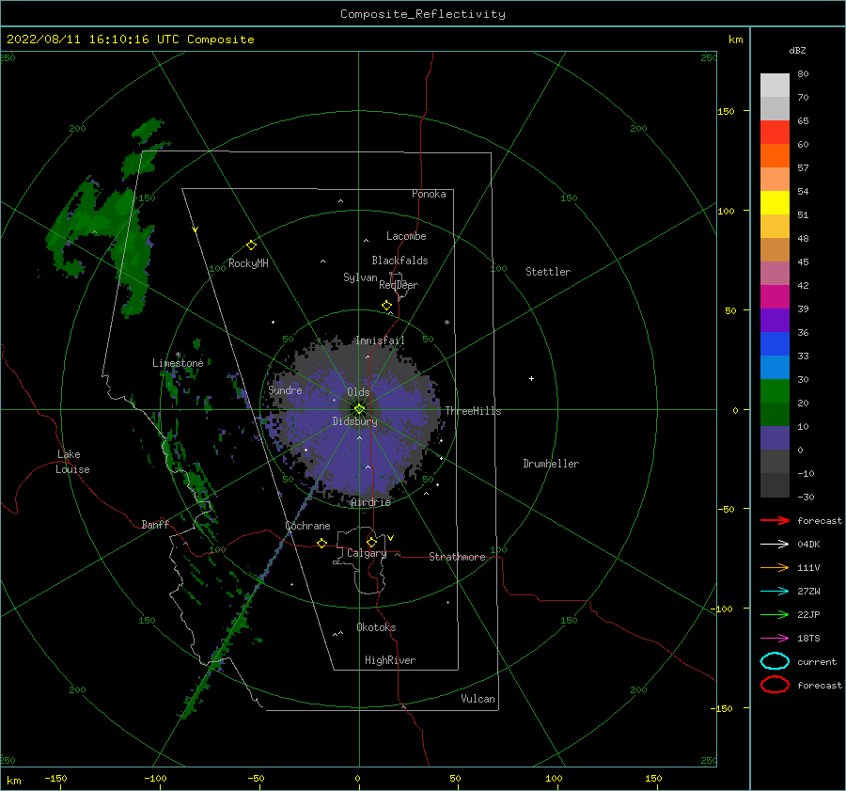Select the RedDeer label
This screenshot has width=846, height=791.
399,285
